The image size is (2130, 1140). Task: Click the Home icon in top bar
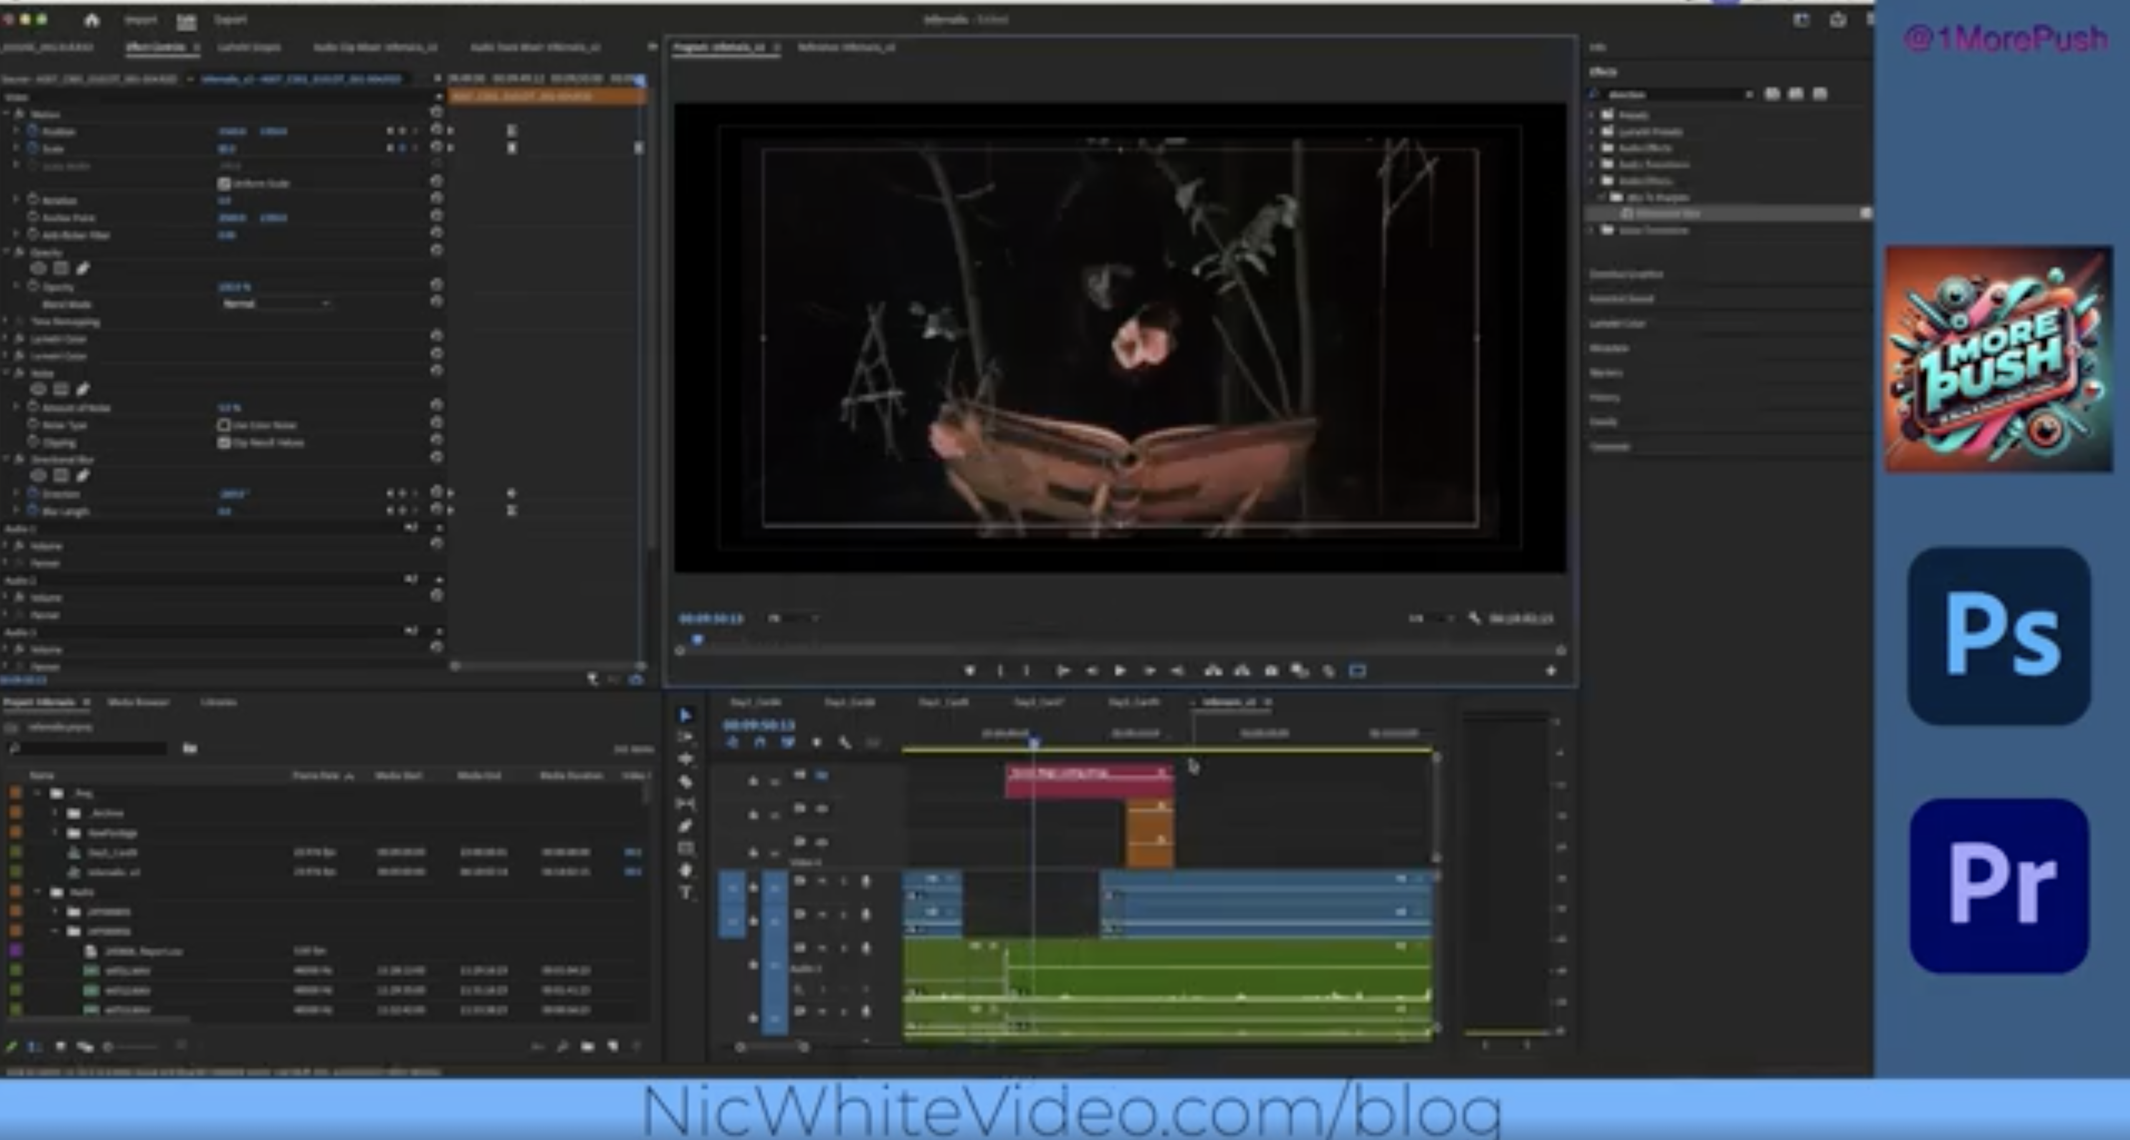coord(92,20)
